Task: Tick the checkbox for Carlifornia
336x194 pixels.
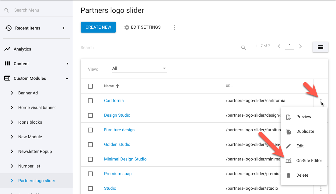Action: (90, 101)
